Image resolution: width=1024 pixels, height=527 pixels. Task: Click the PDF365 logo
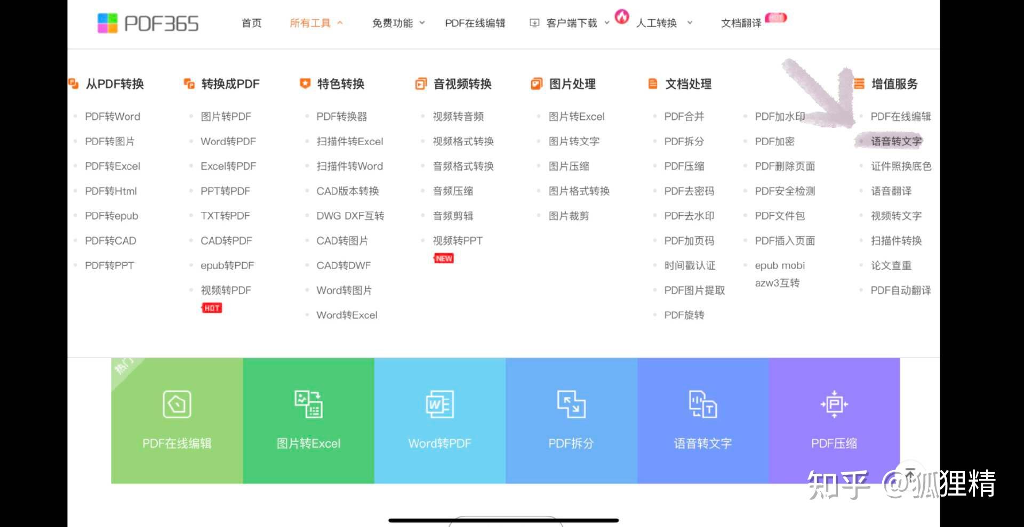[x=148, y=23]
